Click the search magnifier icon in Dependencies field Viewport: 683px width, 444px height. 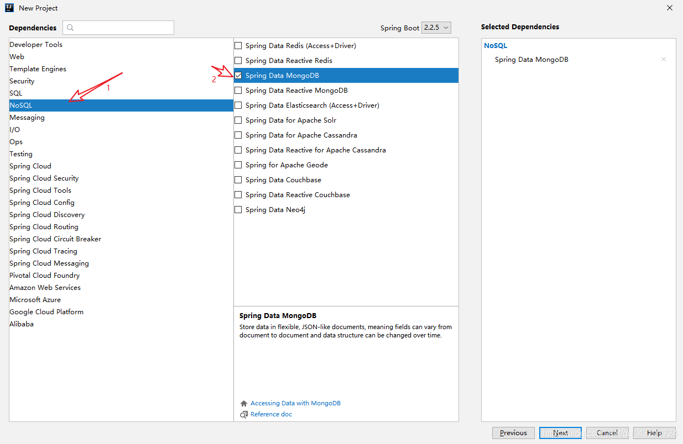[71, 28]
